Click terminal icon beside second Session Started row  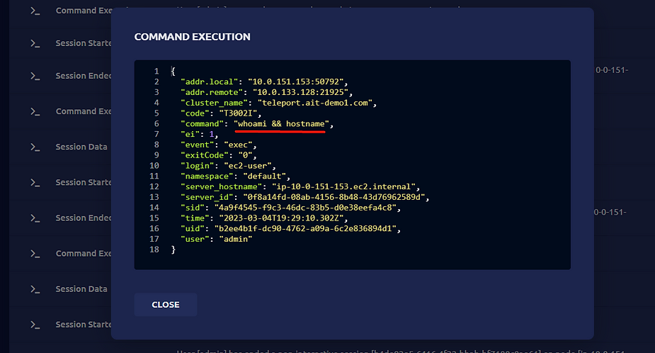pos(35,182)
